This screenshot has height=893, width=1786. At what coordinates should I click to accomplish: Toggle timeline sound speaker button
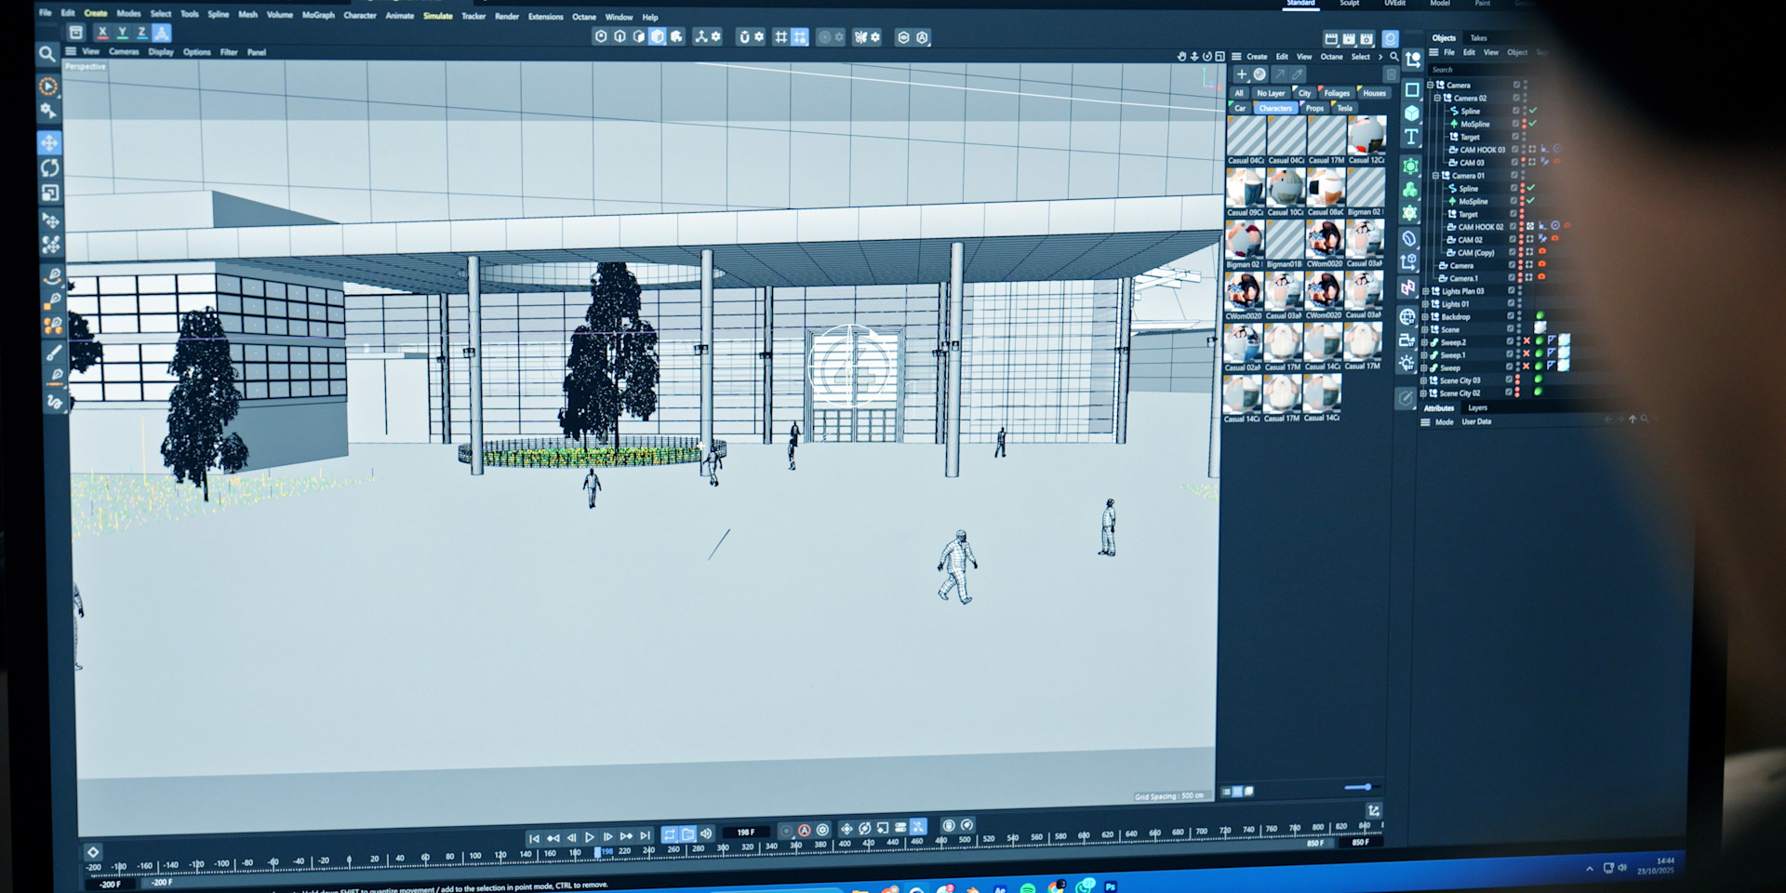(x=706, y=833)
